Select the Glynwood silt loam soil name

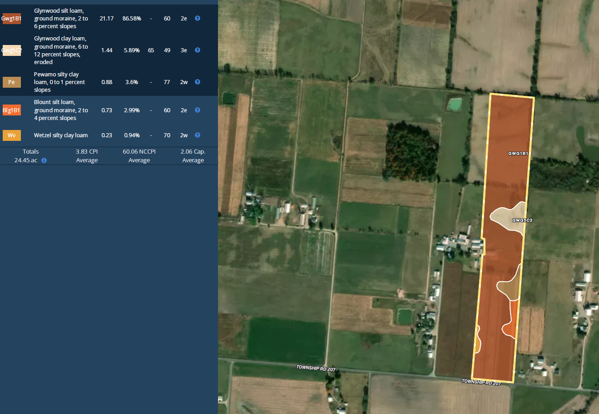(x=61, y=19)
